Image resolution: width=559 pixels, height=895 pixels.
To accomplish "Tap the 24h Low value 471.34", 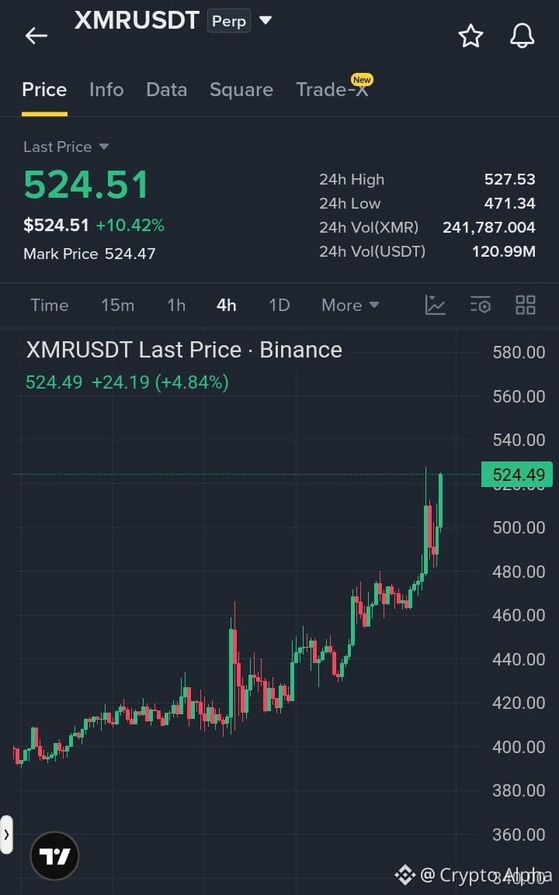I will 510,203.
